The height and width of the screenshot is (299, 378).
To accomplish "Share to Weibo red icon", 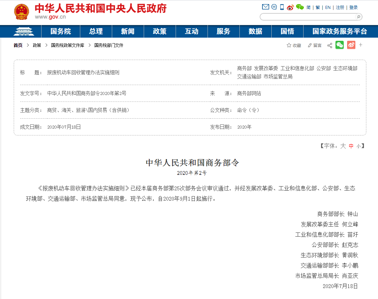I will [351, 45].
